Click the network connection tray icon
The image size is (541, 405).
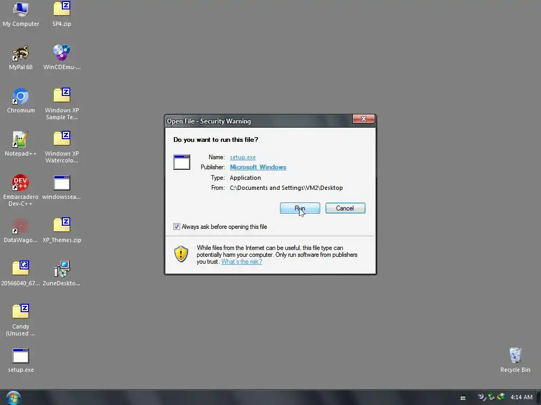[501, 397]
